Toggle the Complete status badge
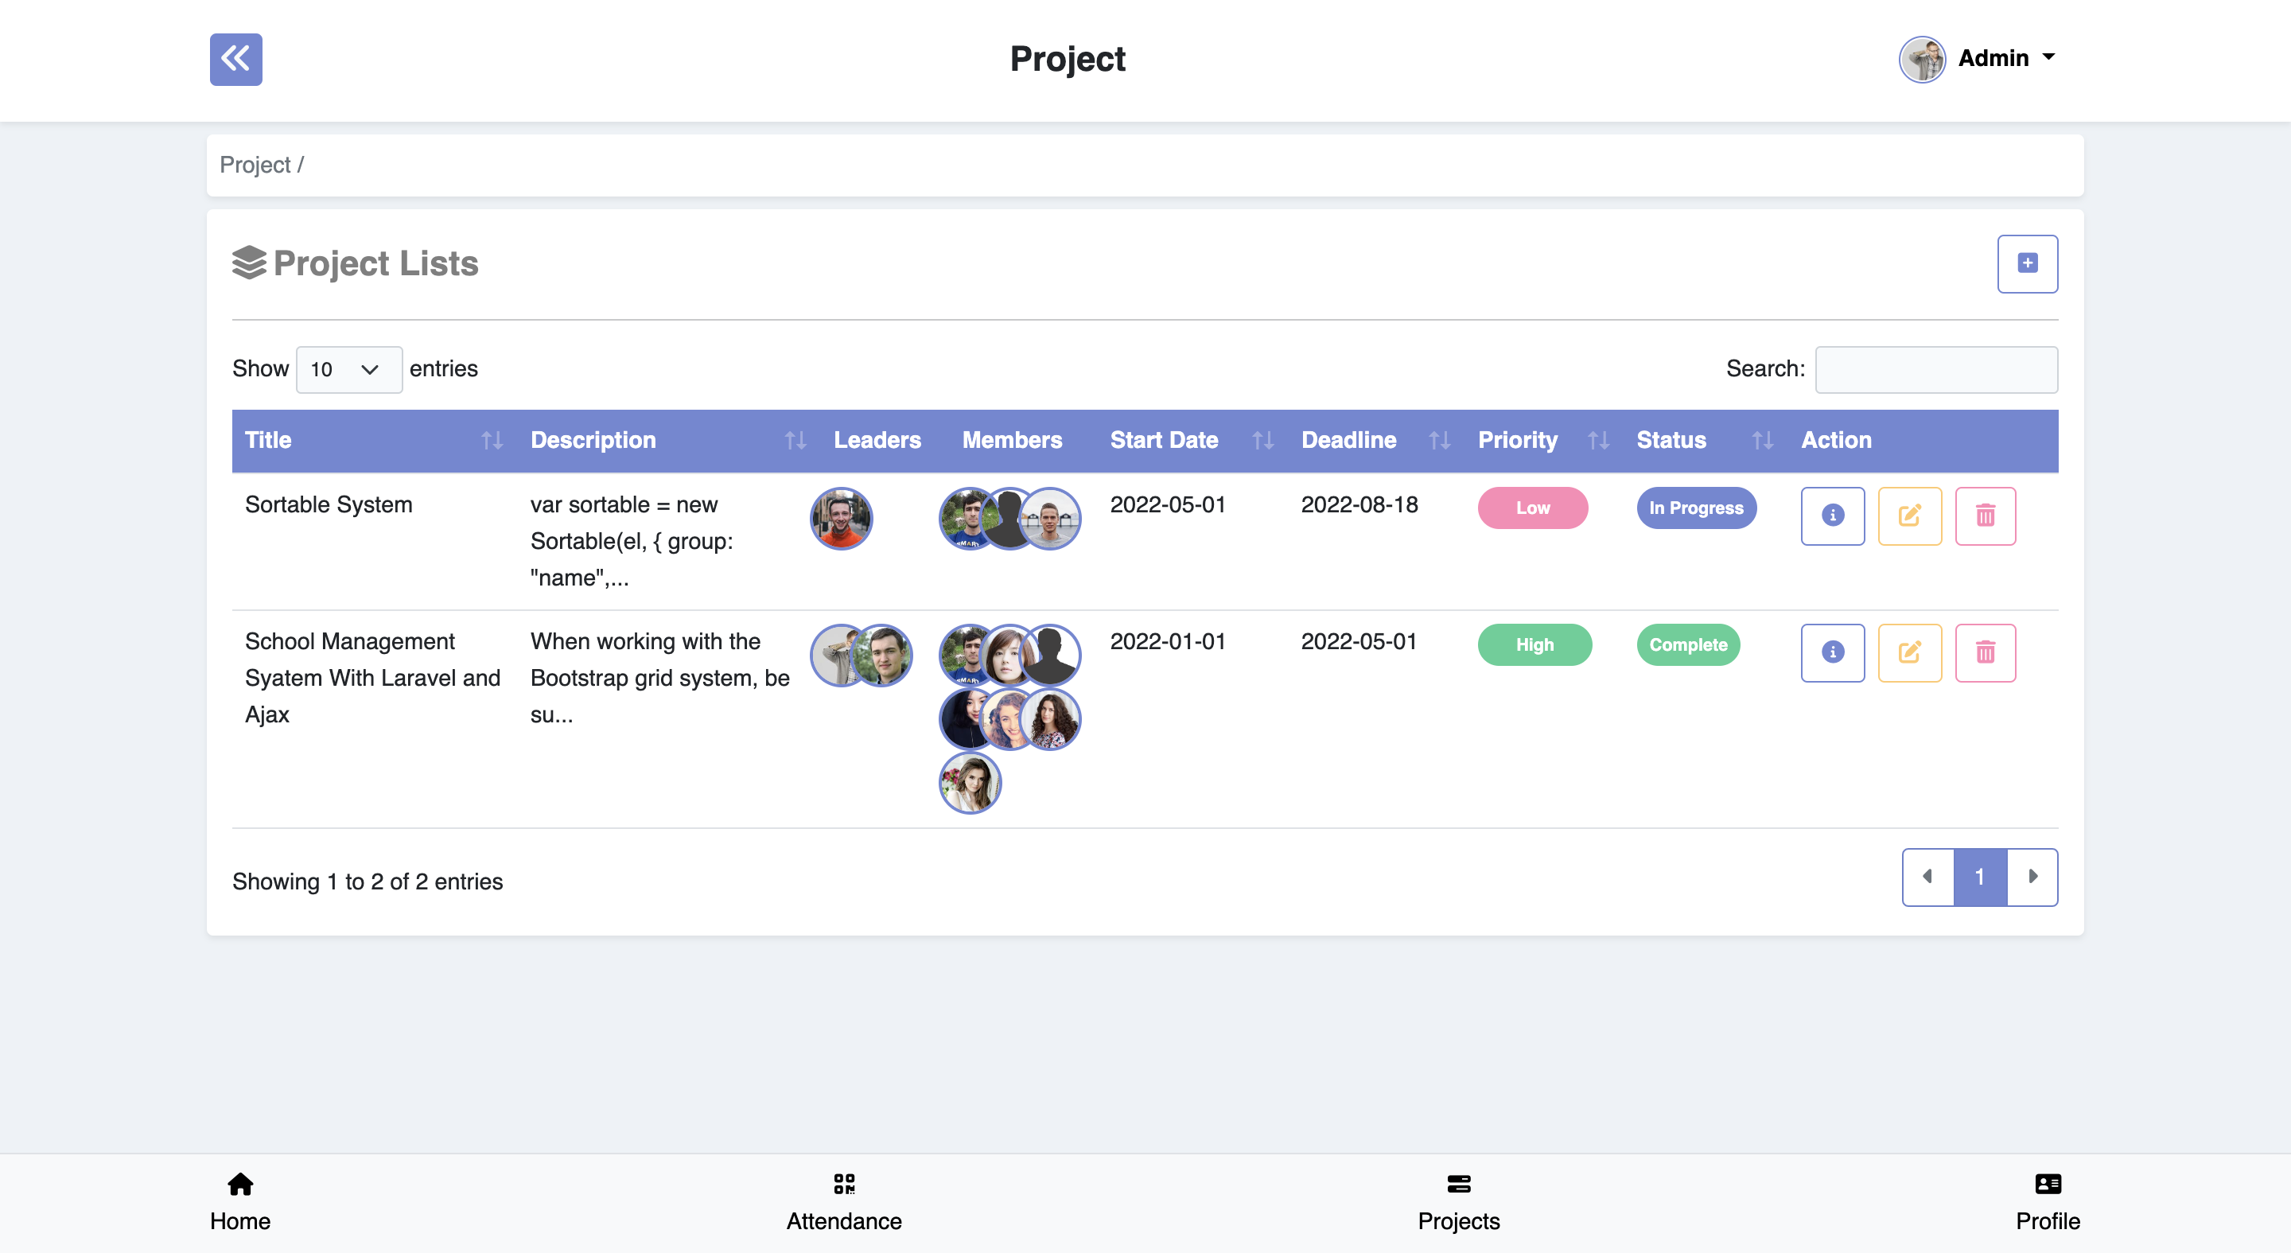This screenshot has height=1253, width=2291. 1688,644
